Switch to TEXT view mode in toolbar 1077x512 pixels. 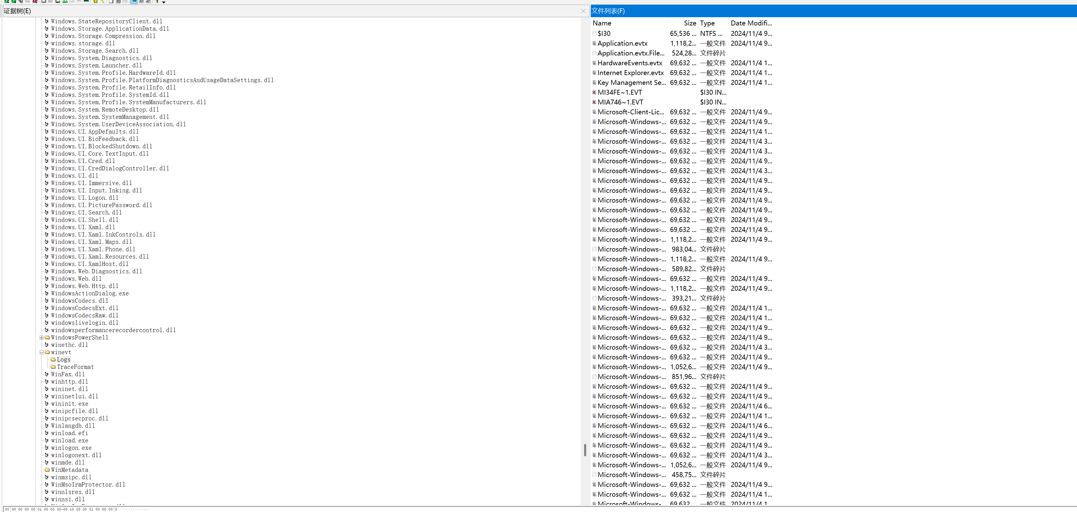(x=141, y=2)
